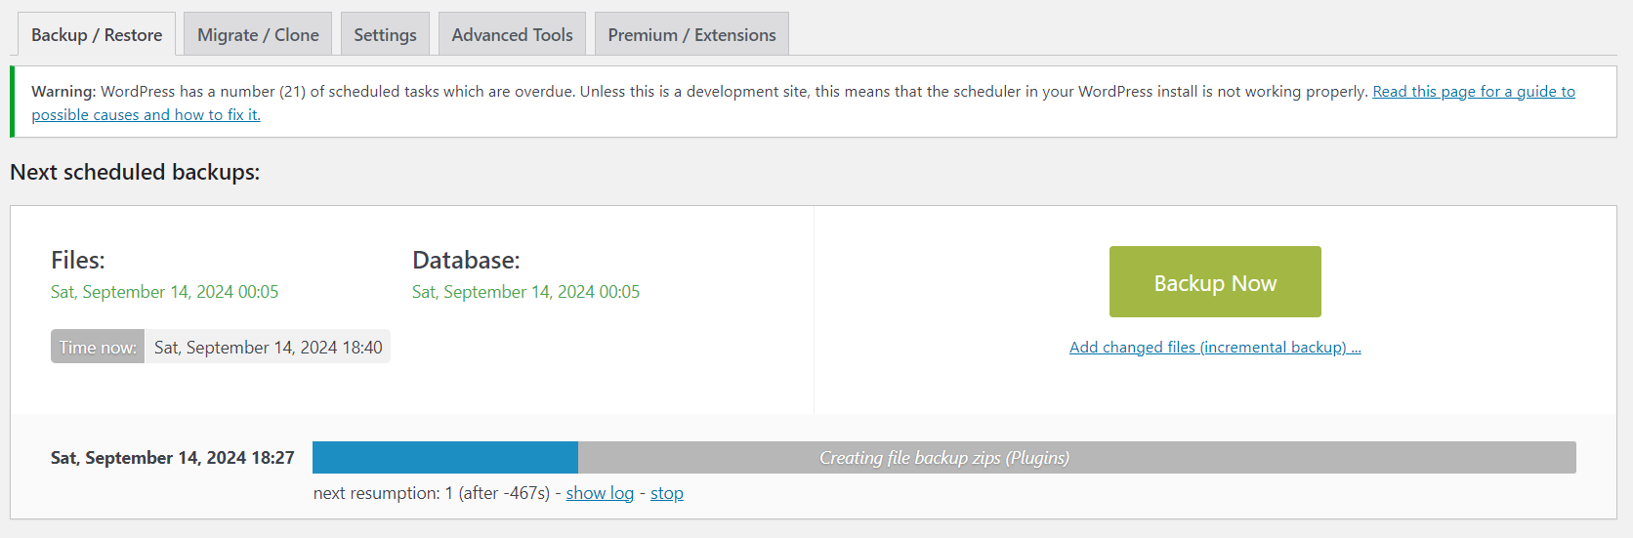Viewport: 1633px width, 538px height.
Task: Click the grey 'Time now:' label
Action: coord(98,348)
